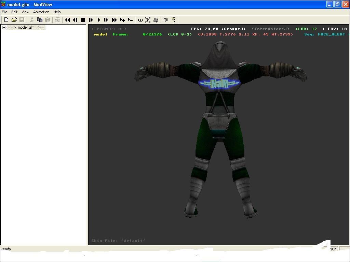Toggle bone display with skeleton icon
350x262 pixels.
(148, 20)
